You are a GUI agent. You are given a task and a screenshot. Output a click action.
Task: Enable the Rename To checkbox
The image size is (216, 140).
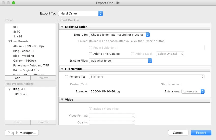click(67, 77)
